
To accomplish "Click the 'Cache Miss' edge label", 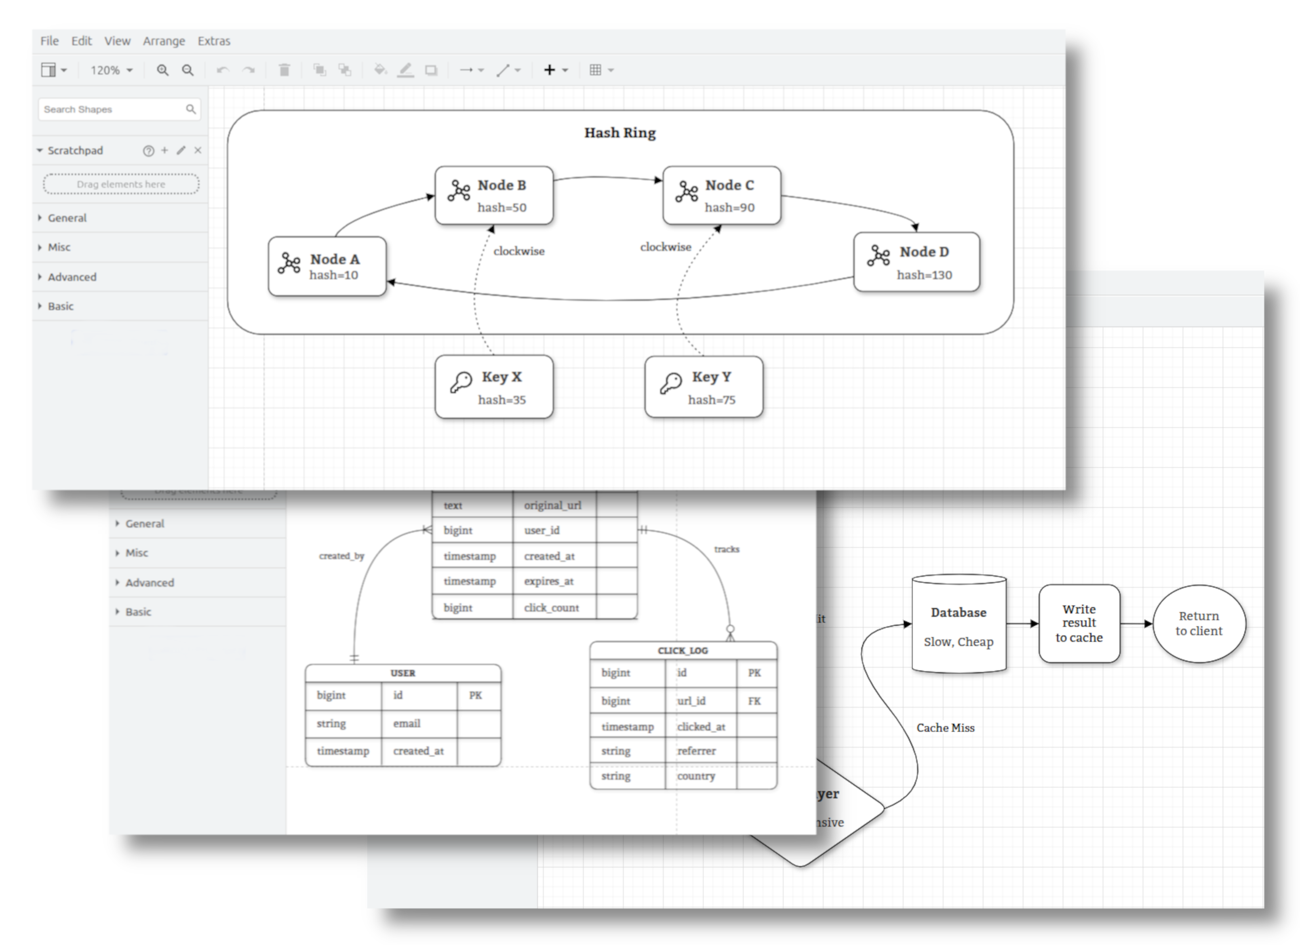I will pos(945,728).
